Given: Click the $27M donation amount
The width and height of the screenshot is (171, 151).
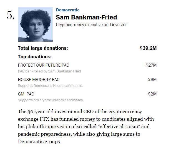Looking at the screenshot, I should click(x=151, y=65).
